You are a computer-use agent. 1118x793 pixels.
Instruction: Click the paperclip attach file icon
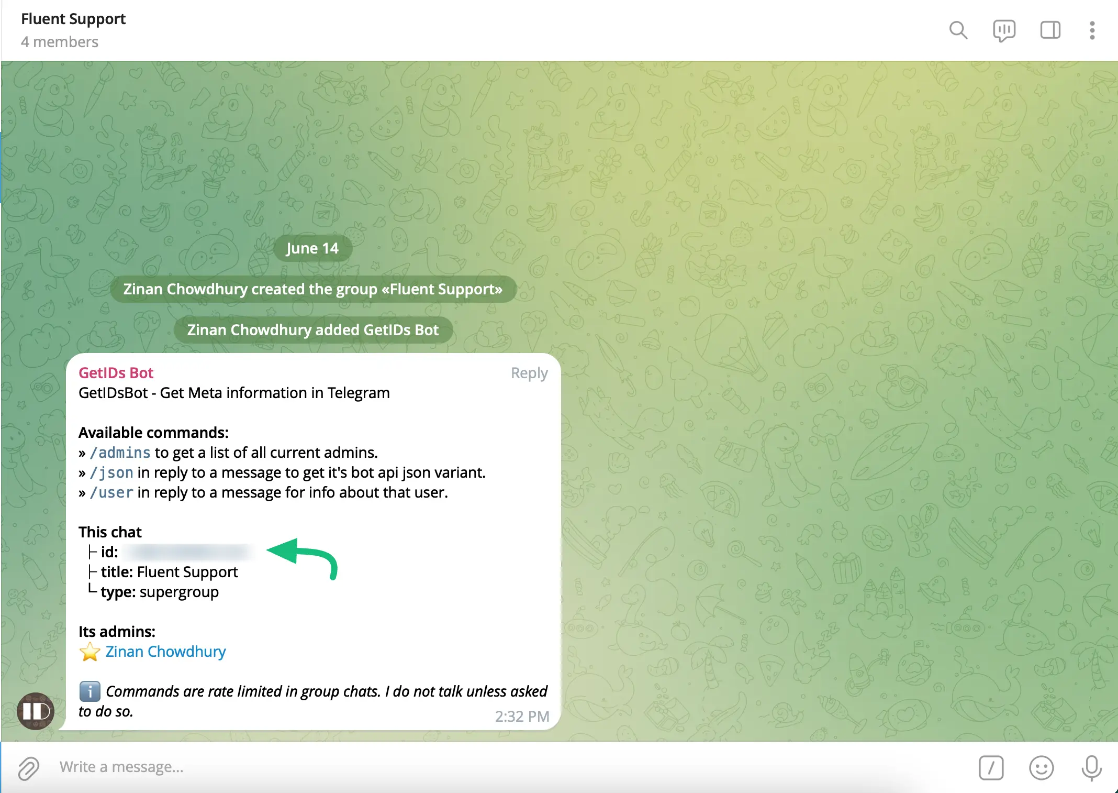coord(28,768)
